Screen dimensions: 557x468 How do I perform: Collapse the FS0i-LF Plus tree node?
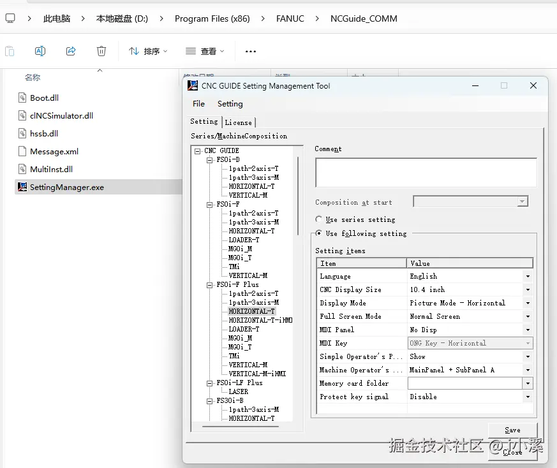(209, 383)
